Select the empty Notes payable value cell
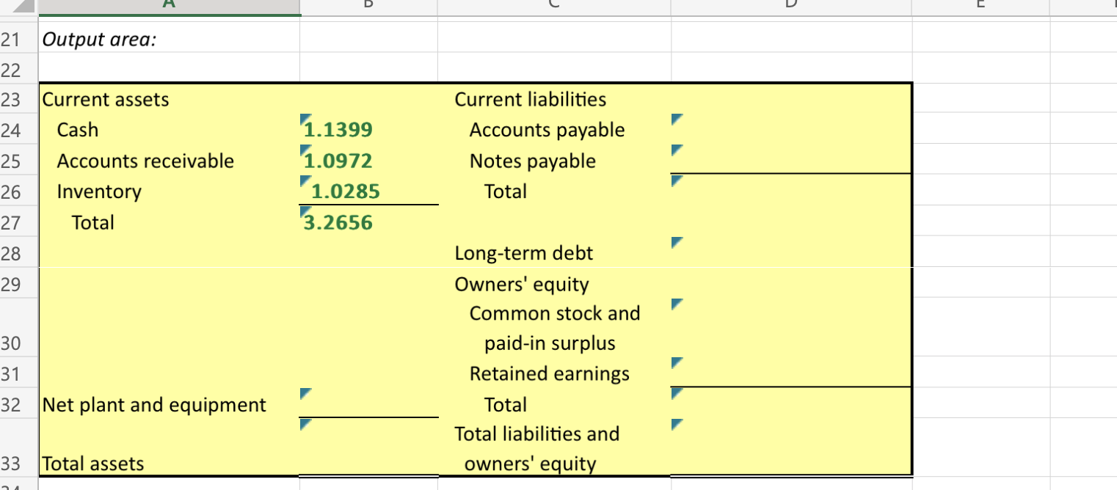The width and height of the screenshot is (1117, 490). 791,160
